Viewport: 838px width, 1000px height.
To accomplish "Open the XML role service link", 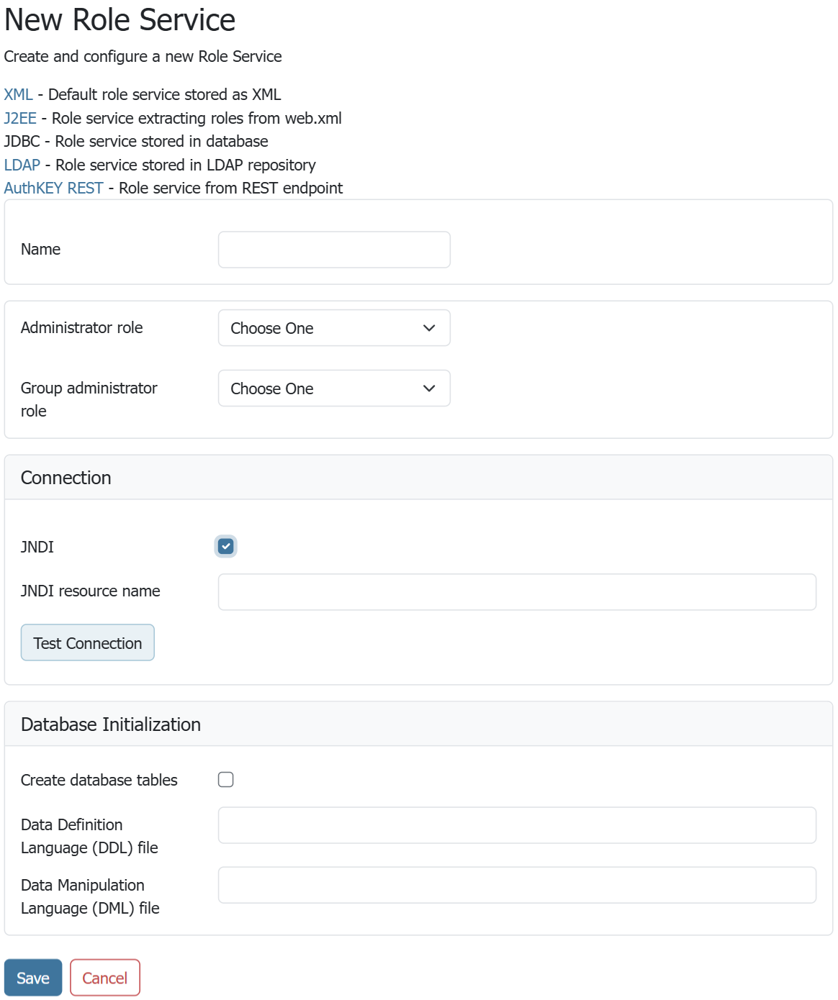I will (x=18, y=94).
